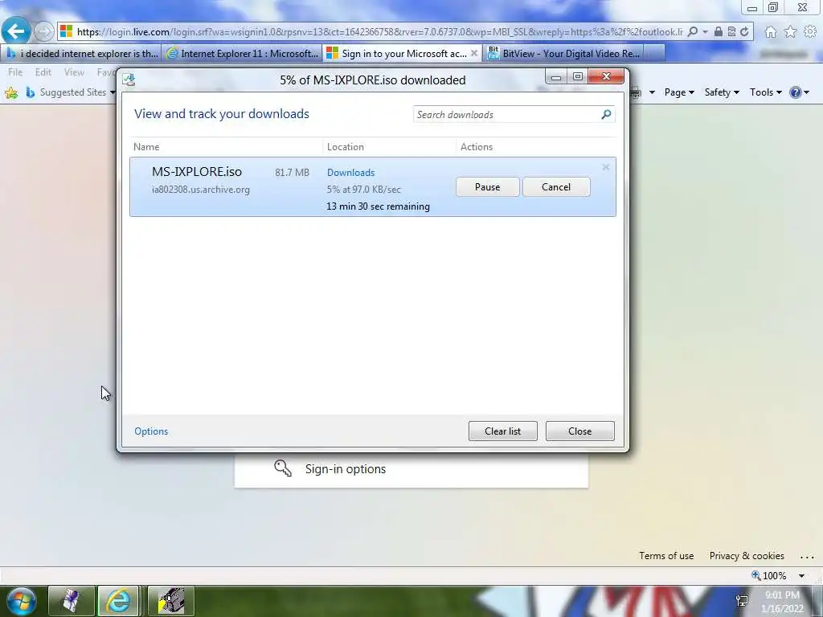Open the system clock showing 9:01 PM
823x617 pixels.
(782, 602)
